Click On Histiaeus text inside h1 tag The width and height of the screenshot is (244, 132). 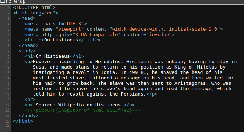(x=52, y=57)
